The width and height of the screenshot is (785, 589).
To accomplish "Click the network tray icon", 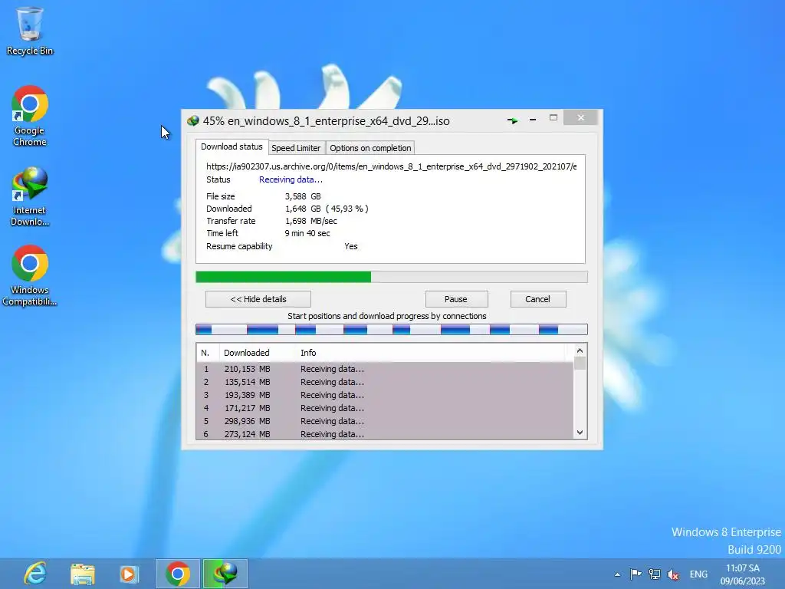I will pos(655,574).
